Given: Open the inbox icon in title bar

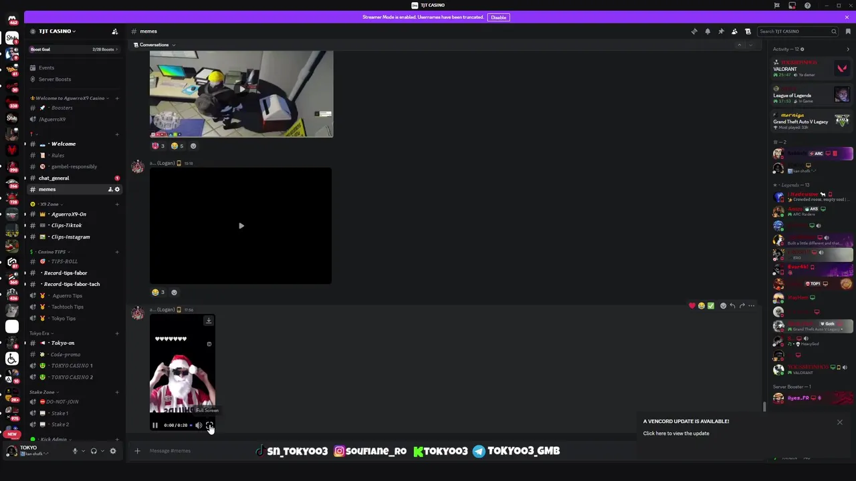Looking at the screenshot, I should (792, 5).
